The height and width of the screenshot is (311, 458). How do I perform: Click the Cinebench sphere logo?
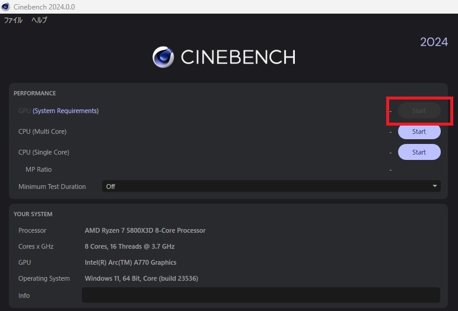tap(163, 57)
